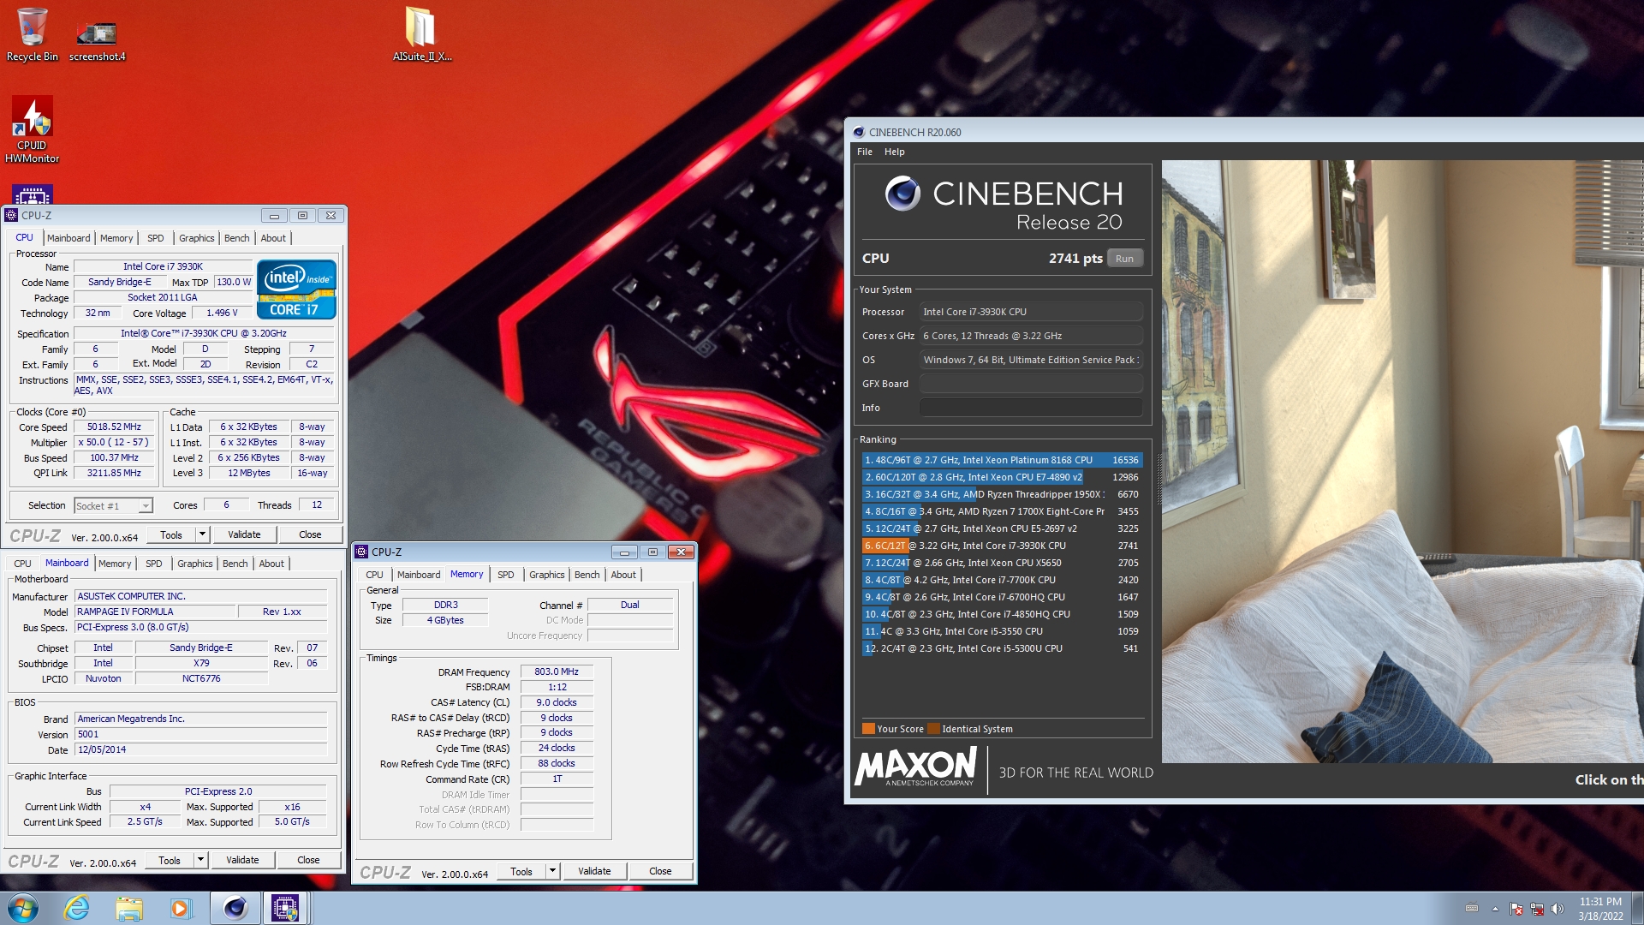This screenshot has width=1644, height=925.
Task: Open About tab in Memory CPU-Z window
Action: [623, 575]
